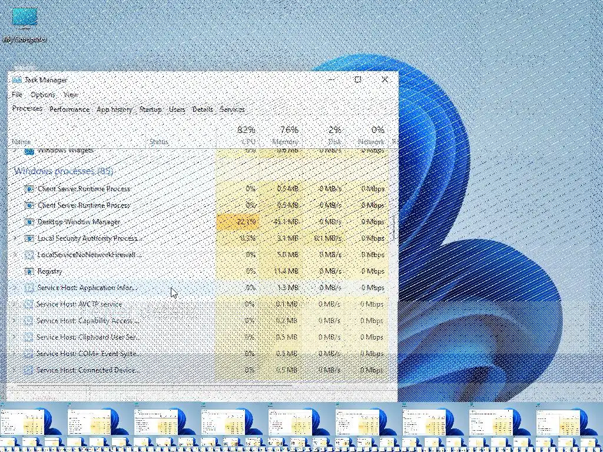Switch to the Services tab
603x452 pixels.
[232, 109]
